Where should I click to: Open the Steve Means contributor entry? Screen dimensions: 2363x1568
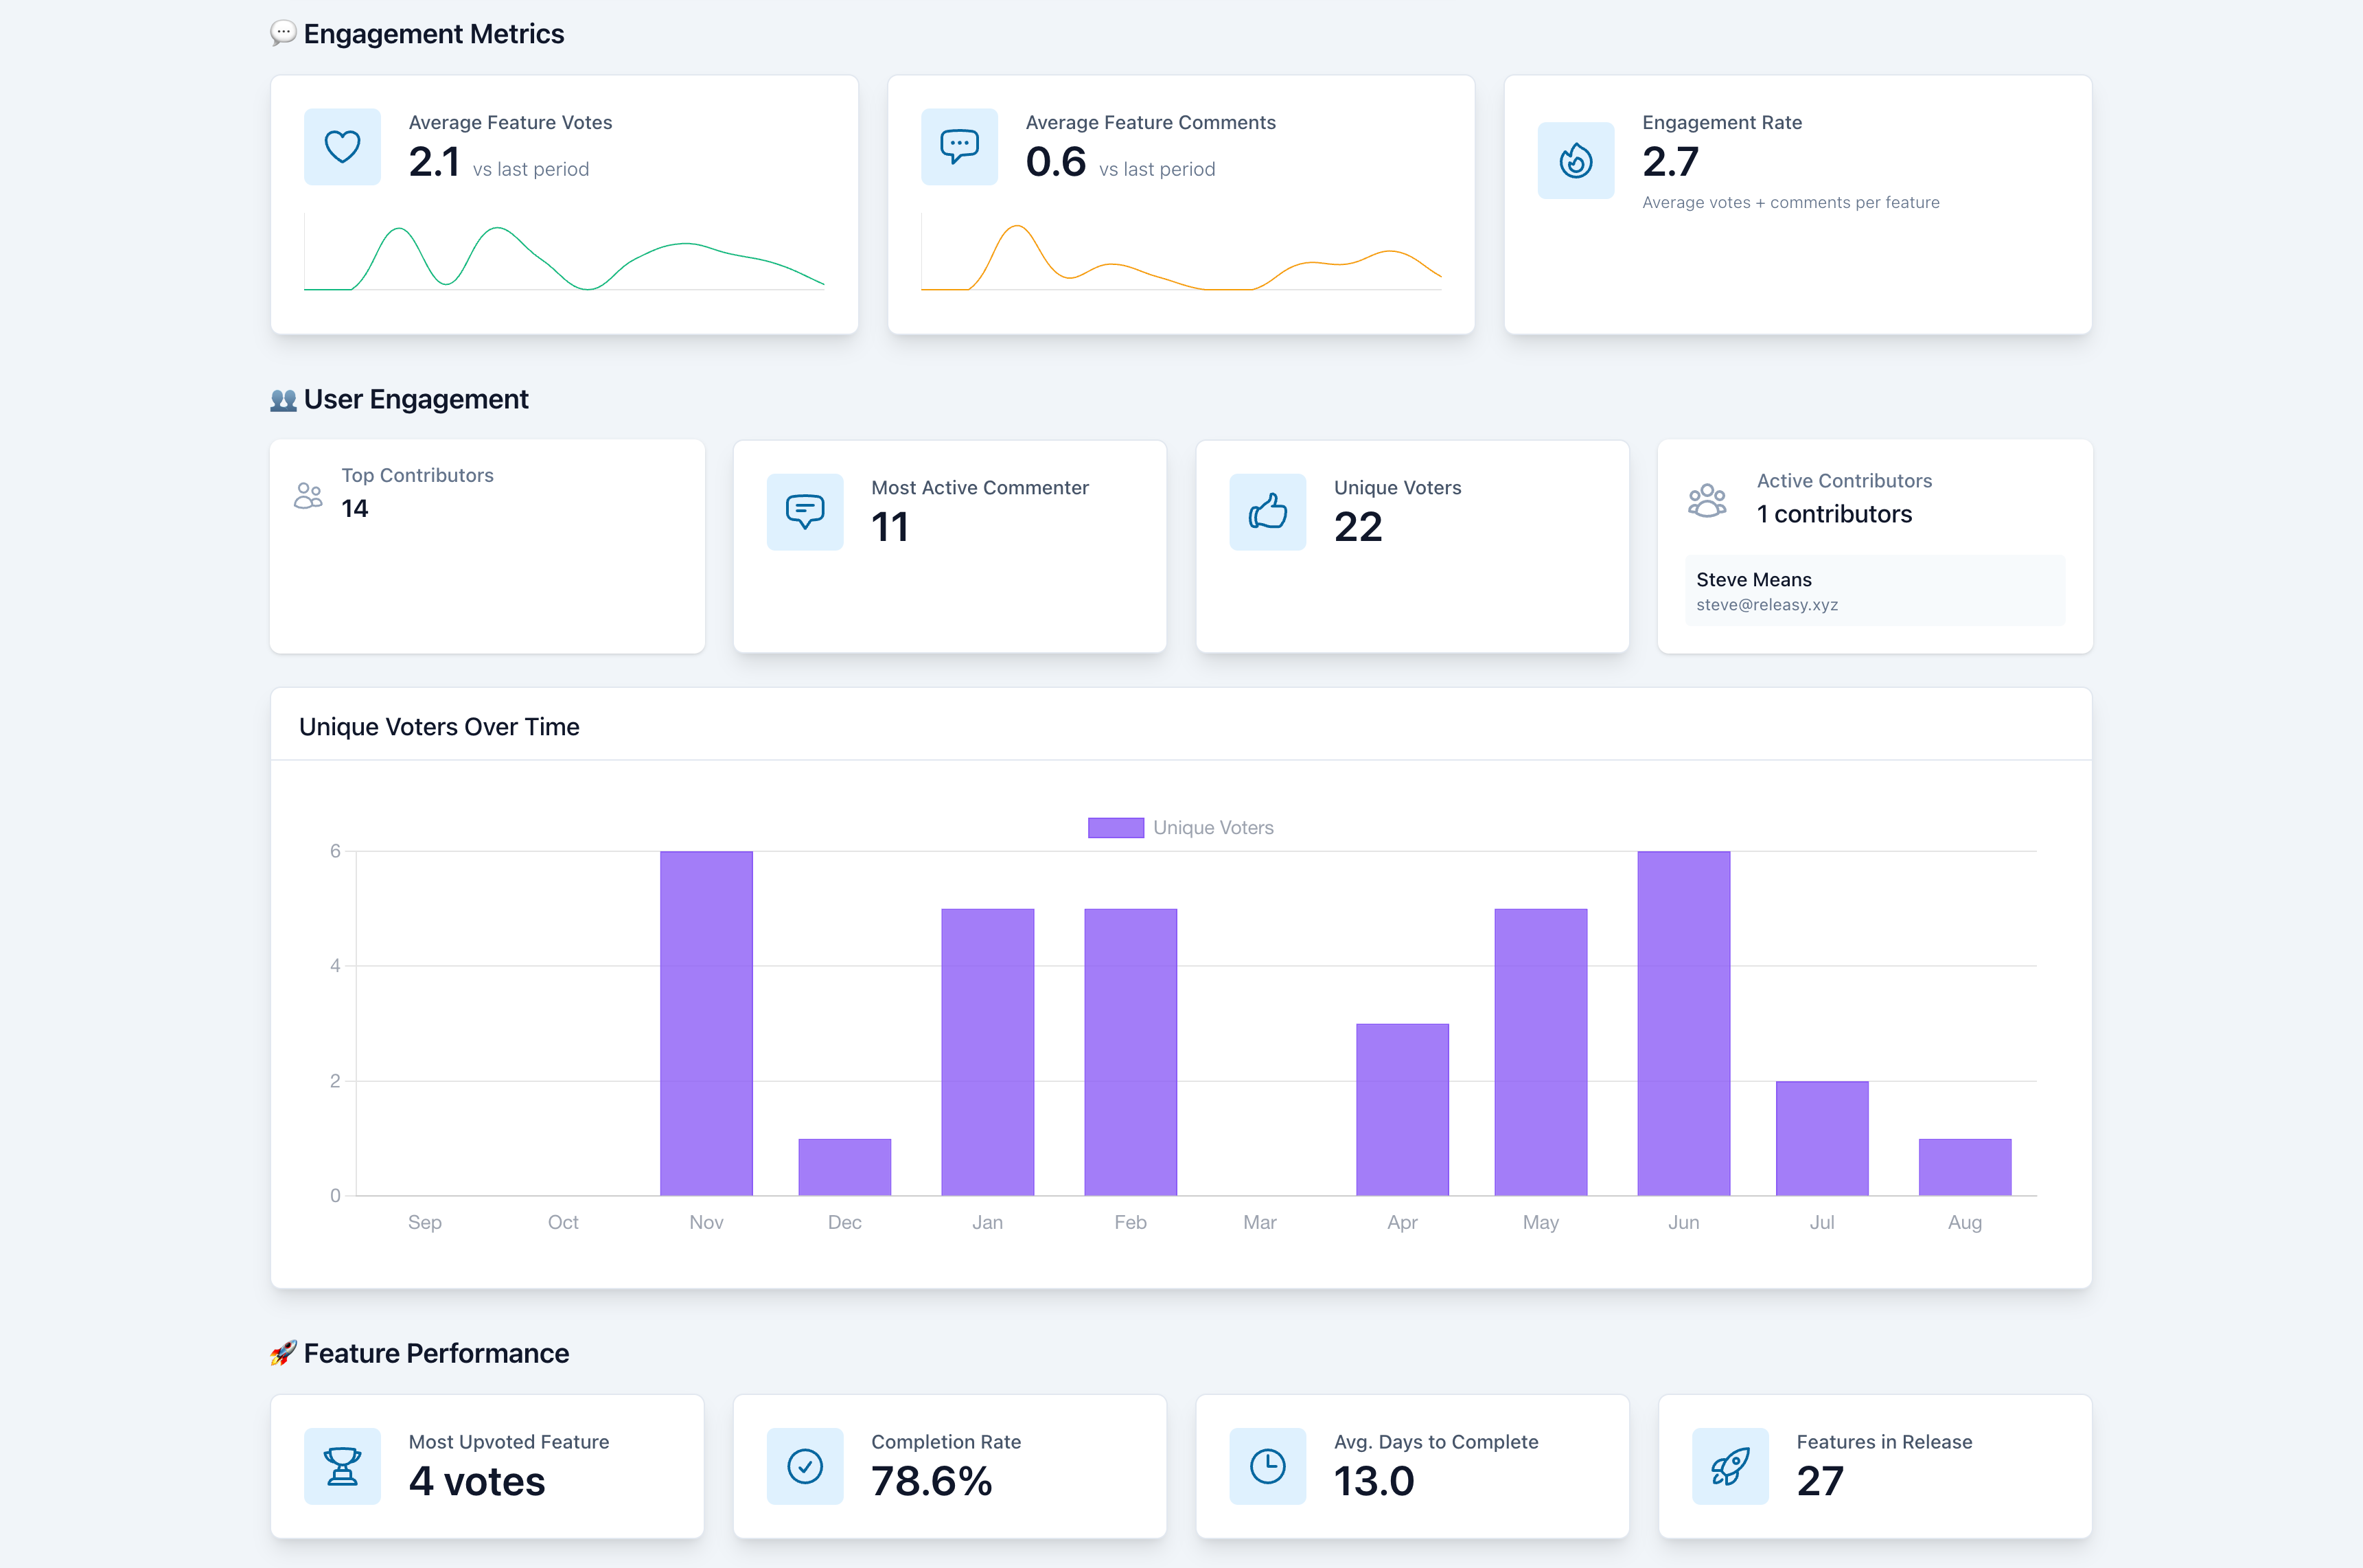(1874, 591)
